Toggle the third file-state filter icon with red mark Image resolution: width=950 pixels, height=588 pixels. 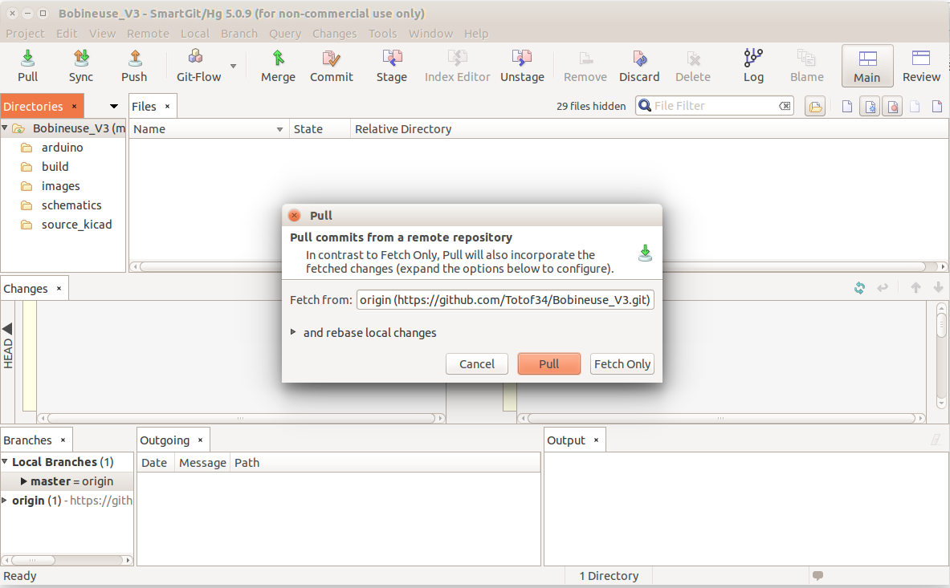[892, 107]
